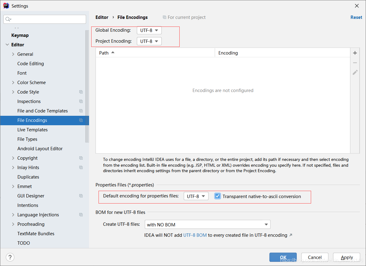The height and width of the screenshot is (266, 366).
Task: Click project-level icon beside File Encodings
Action: pos(81,120)
